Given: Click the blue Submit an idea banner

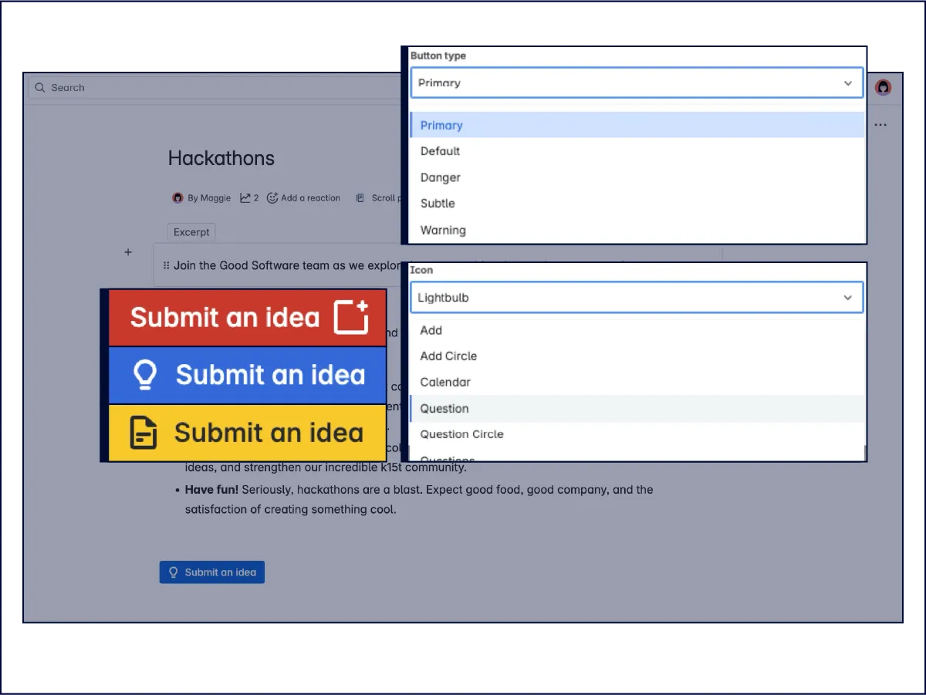Looking at the screenshot, I should [247, 376].
